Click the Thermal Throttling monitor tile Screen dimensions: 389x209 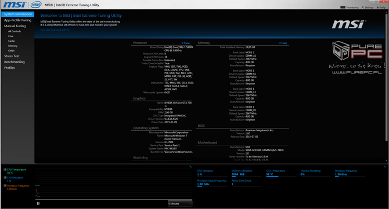[315, 173]
